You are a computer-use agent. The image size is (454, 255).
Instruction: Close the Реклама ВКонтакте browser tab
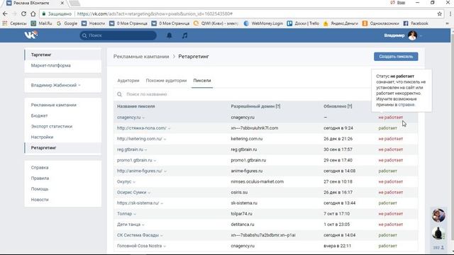point(62,3)
